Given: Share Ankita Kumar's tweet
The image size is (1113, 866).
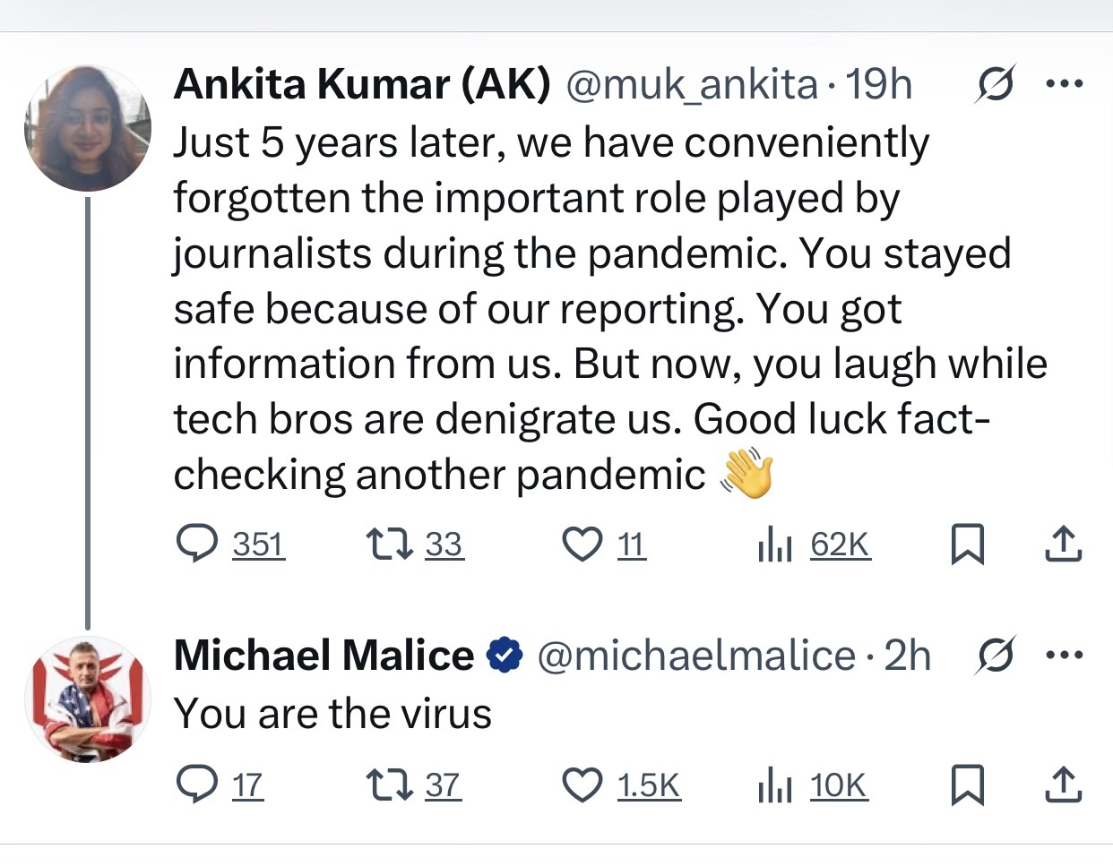Looking at the screenshot, I should click(x=1064, y=544).
